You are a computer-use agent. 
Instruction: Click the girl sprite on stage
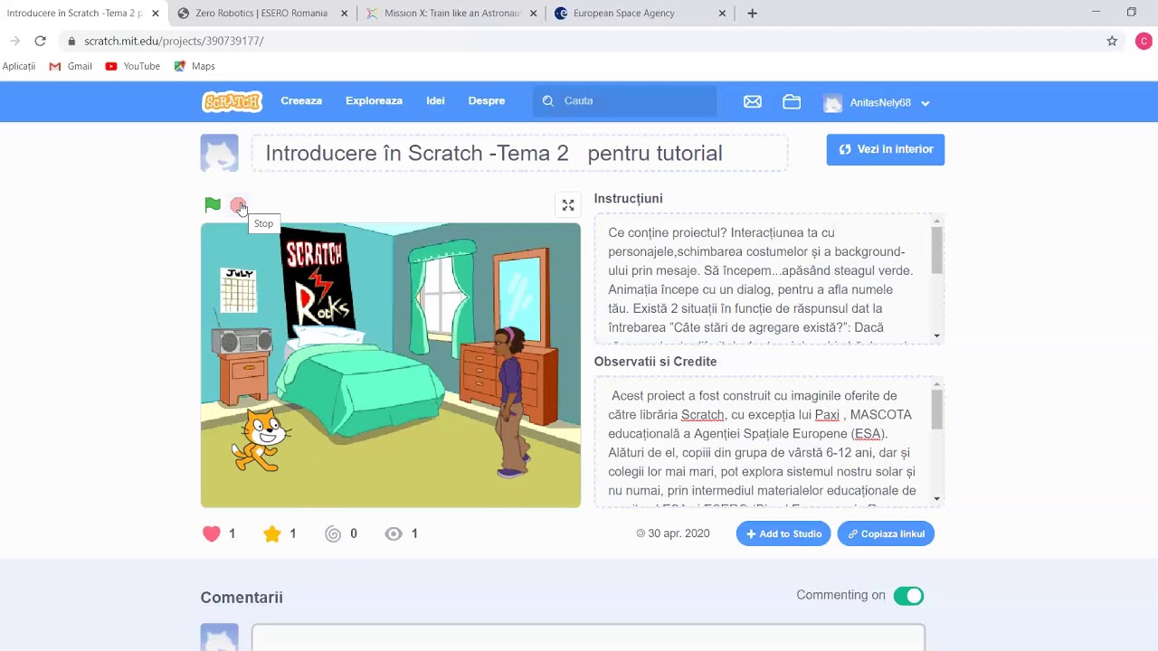[x=511, y=402]
